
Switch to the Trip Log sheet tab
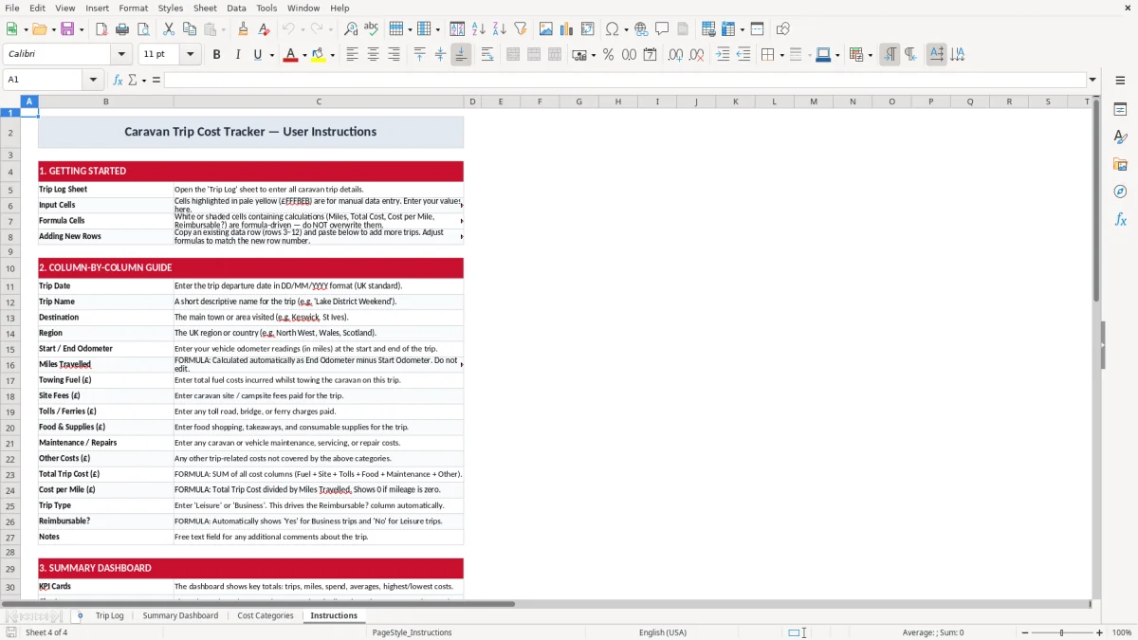pos(110,615)
